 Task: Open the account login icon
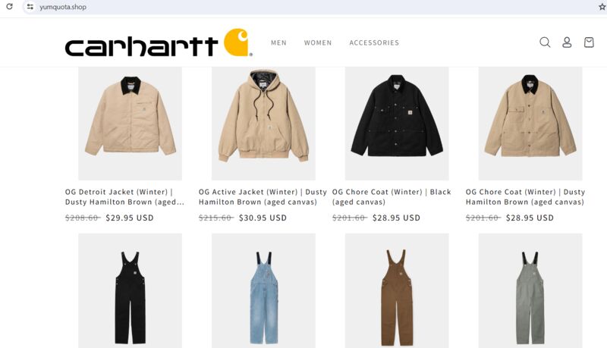point(567,42)
